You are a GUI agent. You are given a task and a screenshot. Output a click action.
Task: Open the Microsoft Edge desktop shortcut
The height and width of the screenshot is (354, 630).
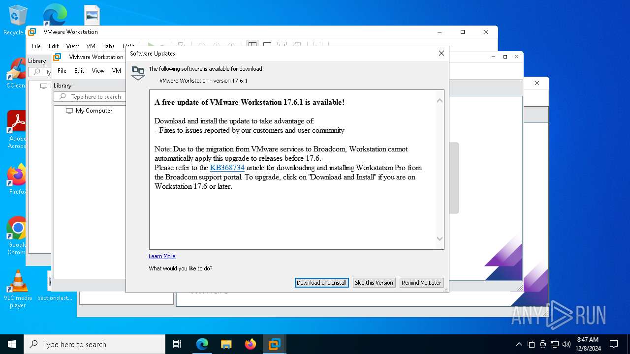click(x=54, y=15)
